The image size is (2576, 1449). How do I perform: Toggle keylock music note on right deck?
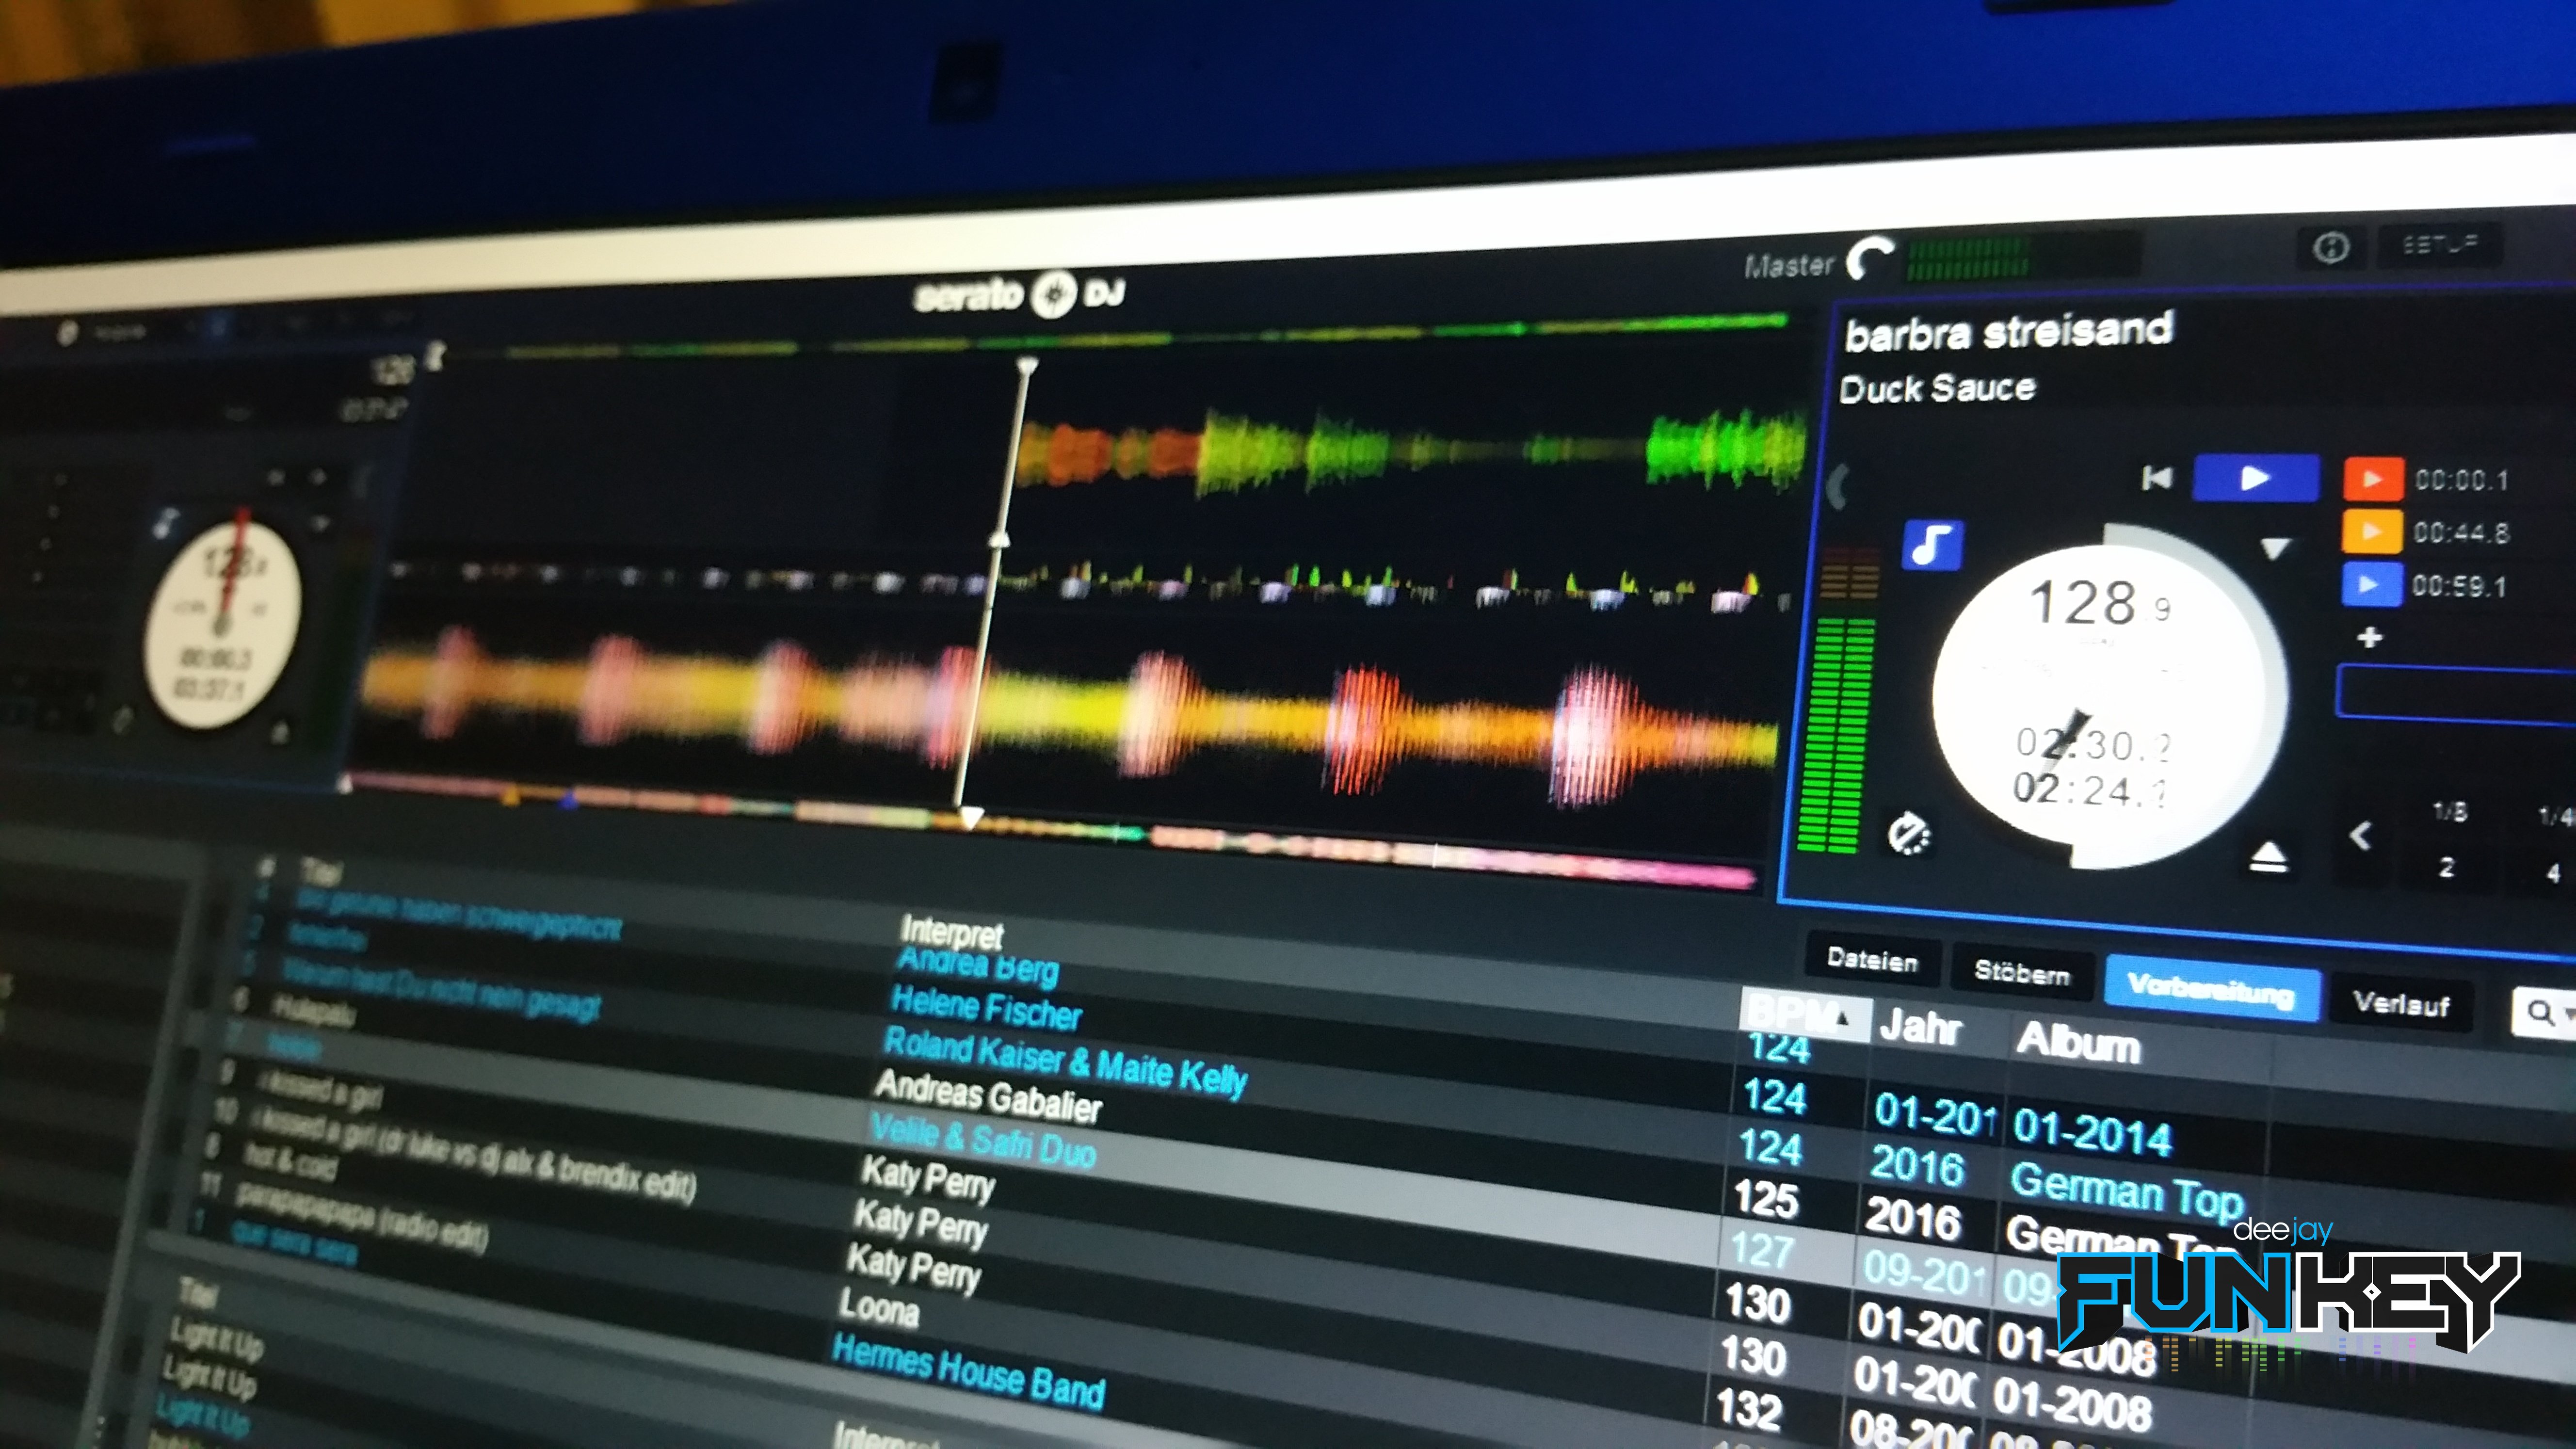pyautogui.click(x=1932, y=545)
